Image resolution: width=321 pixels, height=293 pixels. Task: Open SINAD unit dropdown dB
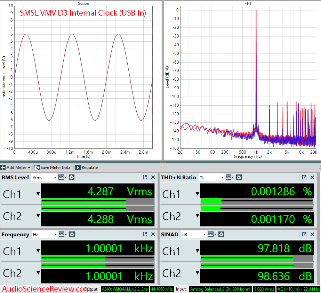pyautogui.click(x=194, y=235)
